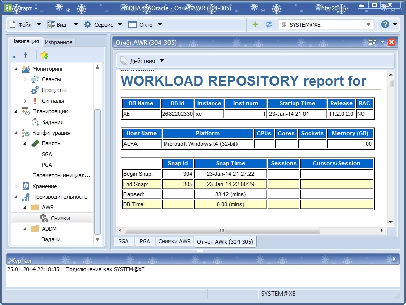Open the report panel options arrow
Viewport: 406px width, 305px height.
point(383,42)
